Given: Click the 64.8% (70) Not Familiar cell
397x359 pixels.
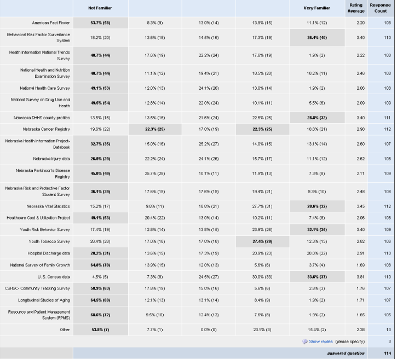Looking at the screenshot, I should click(101, 265).
